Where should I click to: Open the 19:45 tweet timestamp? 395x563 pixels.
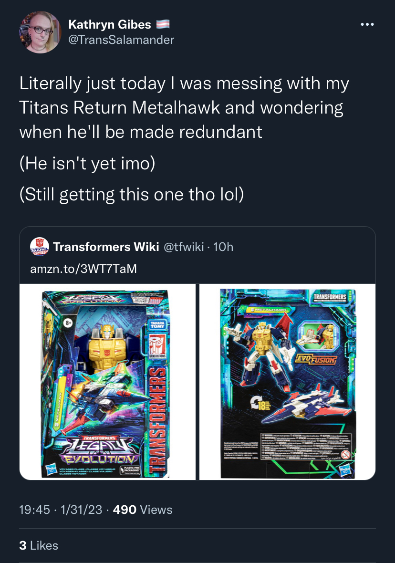tap(34, 510)
